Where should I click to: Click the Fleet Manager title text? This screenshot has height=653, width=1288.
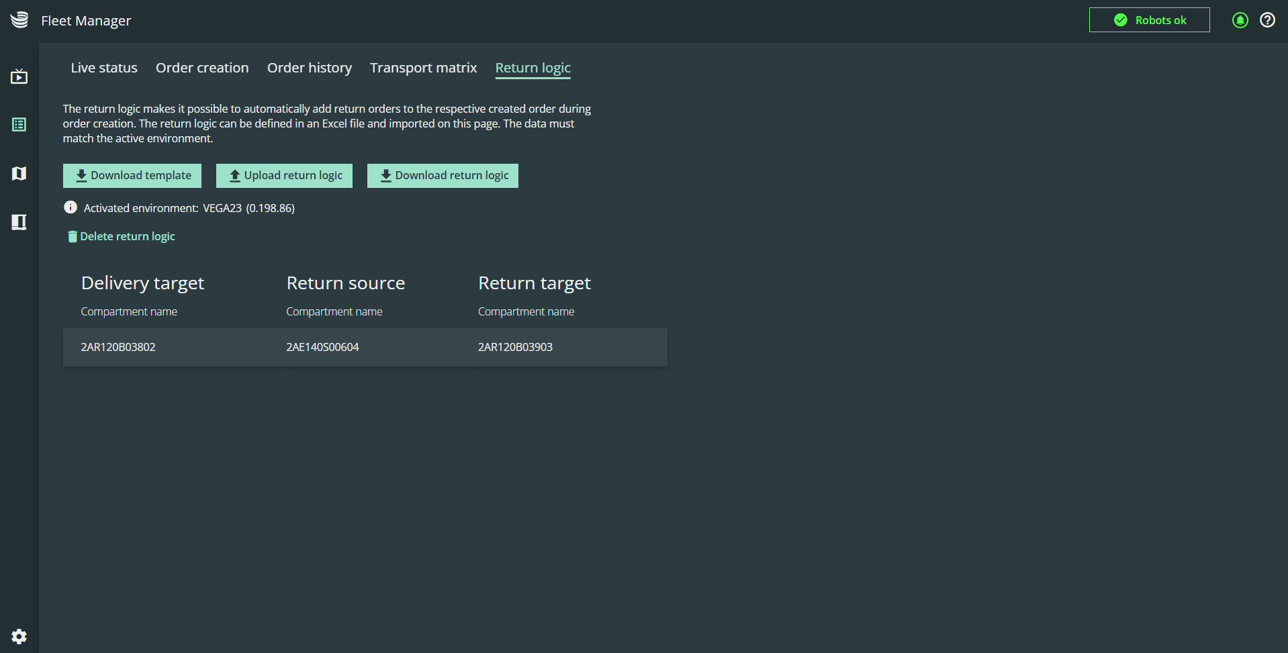point(86,21)
